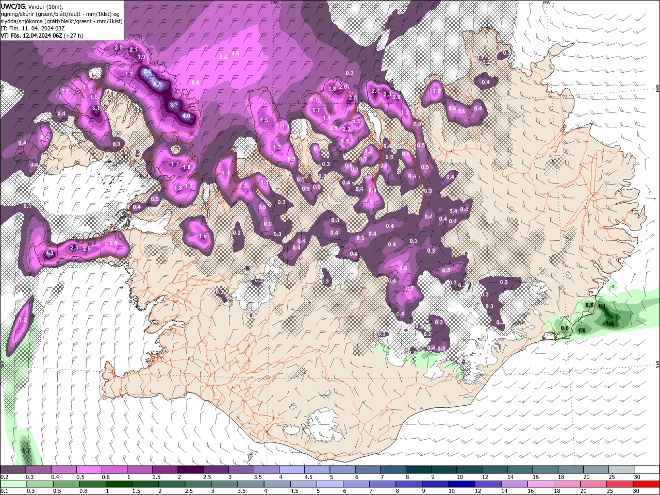The height and width of the screenshot is (495, 660).
Task: Click the "IT: Fim. 11. 04. 2024 03Z" line
Action: [32, 28]
